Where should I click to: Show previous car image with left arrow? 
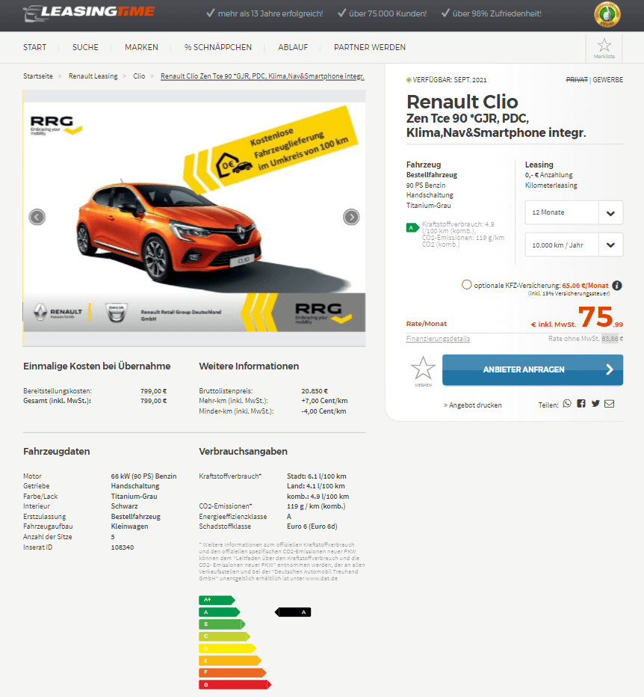pyautogui.click(x=37, y=217)
